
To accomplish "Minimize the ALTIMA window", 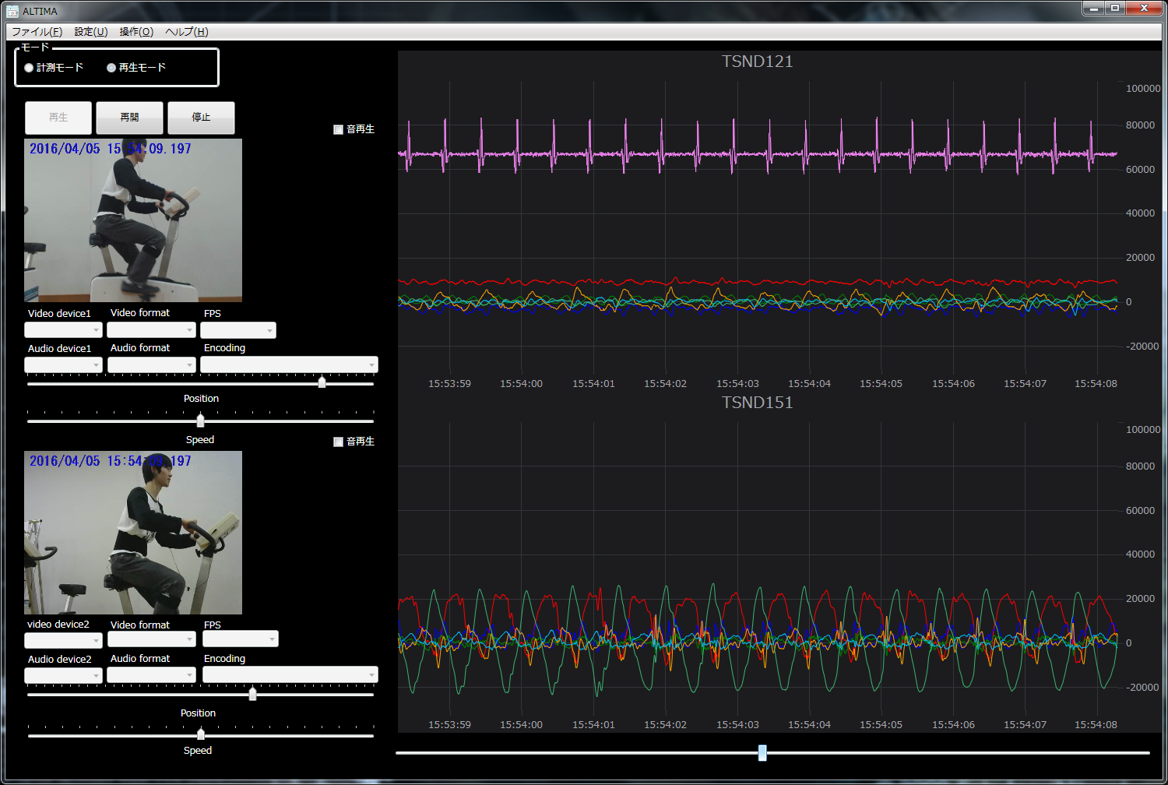I will (x=1094, y=9).
